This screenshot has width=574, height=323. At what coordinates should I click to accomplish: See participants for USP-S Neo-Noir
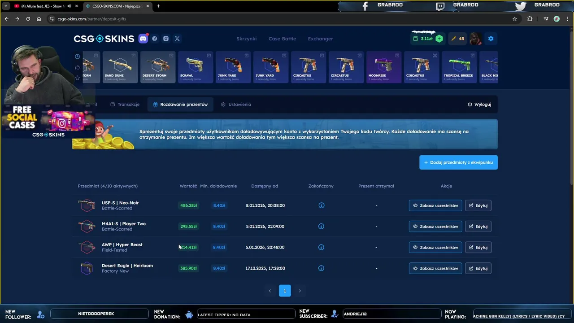[x=435, y=205]
